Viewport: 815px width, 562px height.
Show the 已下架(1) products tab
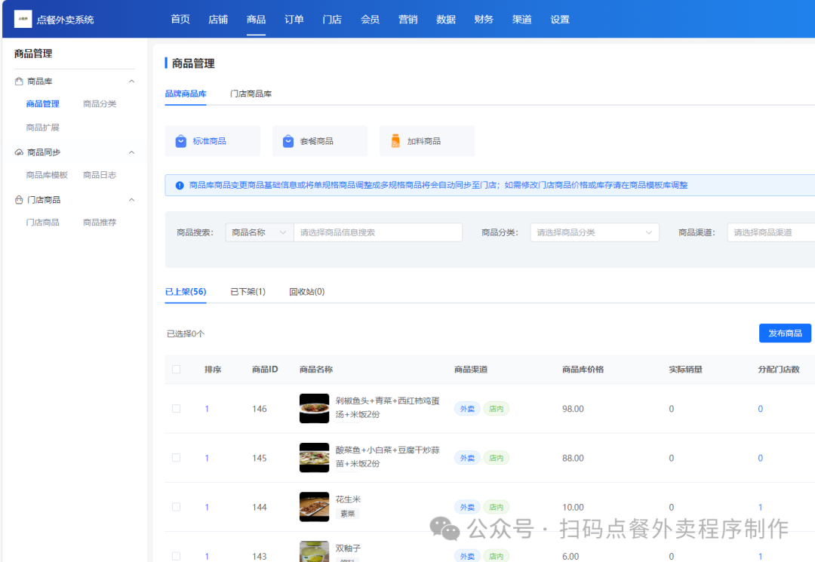pos(248,292)
